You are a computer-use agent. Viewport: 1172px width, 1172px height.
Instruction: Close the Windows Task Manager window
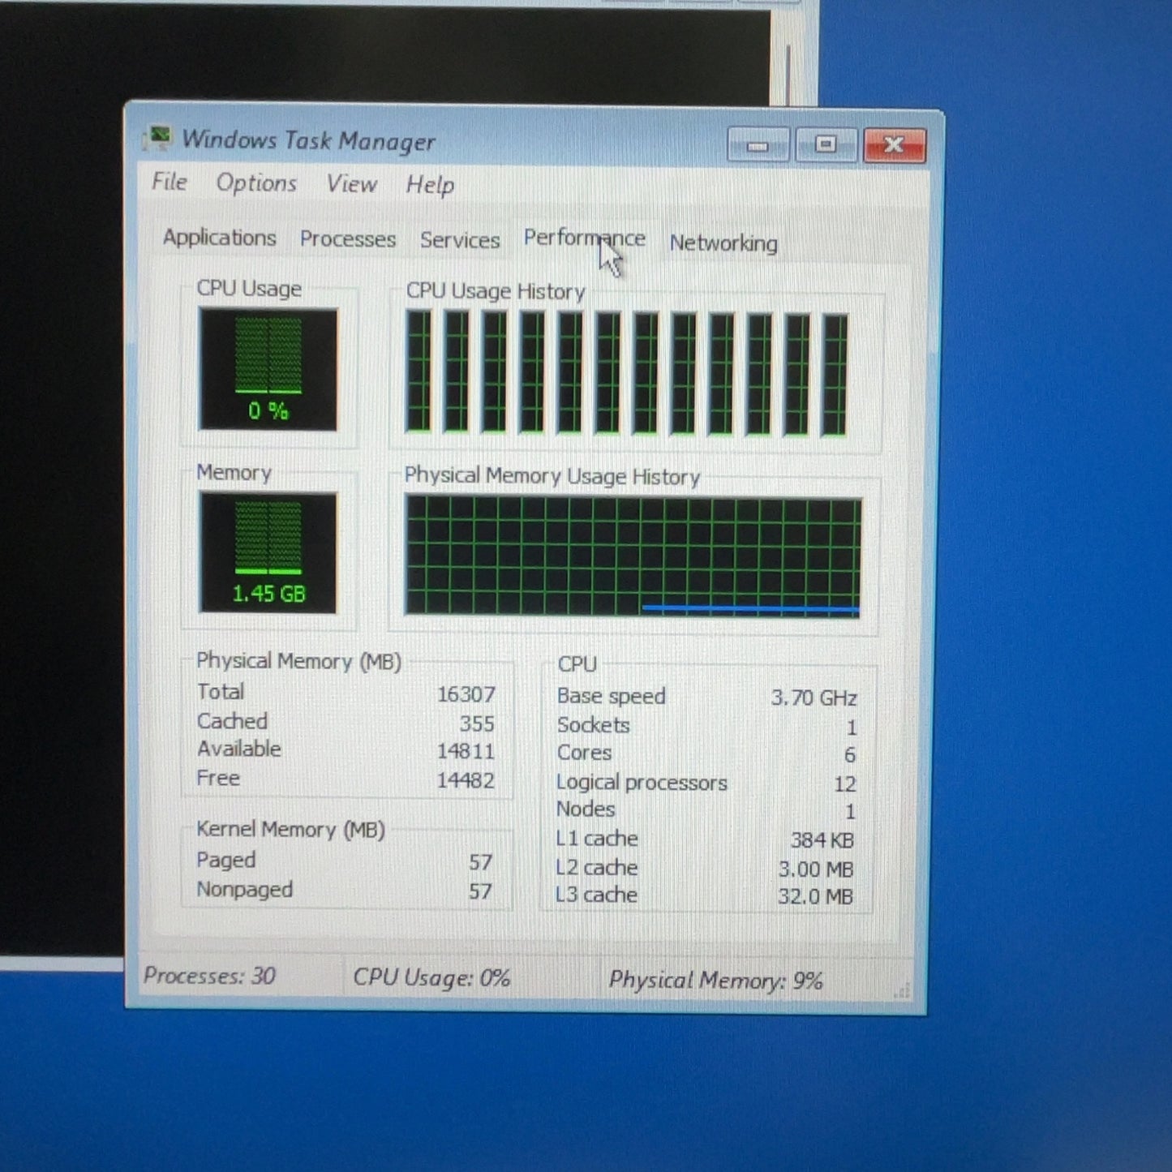pos(894,146)
